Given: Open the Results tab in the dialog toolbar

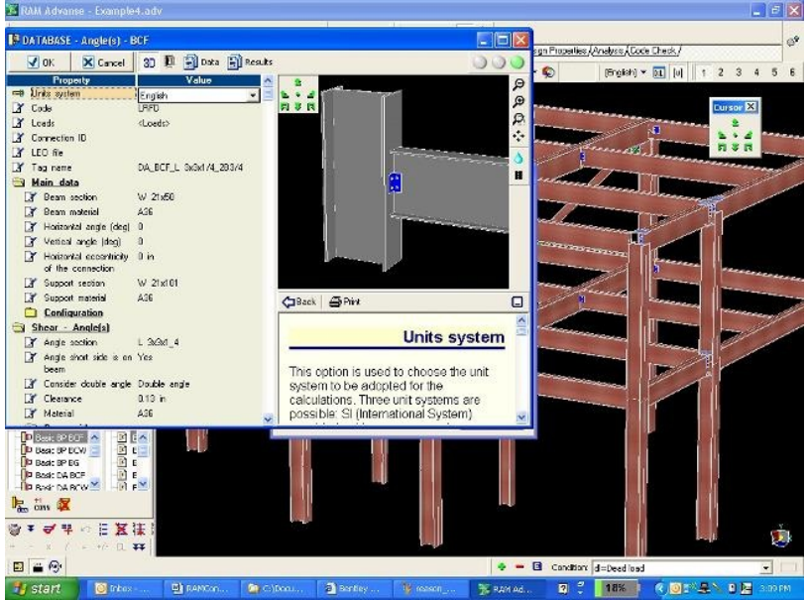Looking at the screenshot, I should (250, 61).
